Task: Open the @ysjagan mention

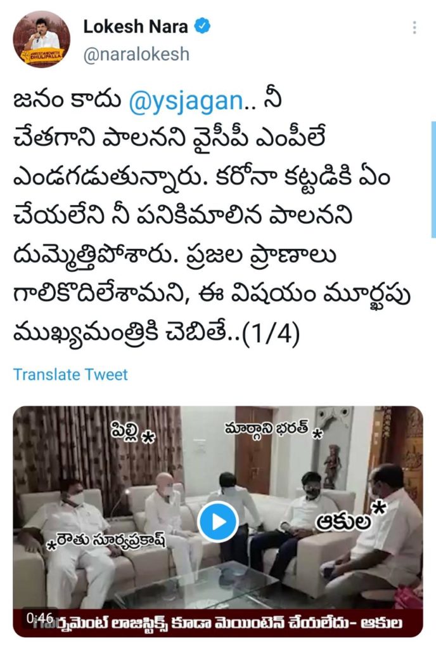Action: coord(186,101)
